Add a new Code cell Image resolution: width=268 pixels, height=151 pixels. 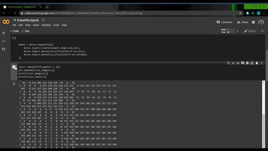(x=14, y=31)
